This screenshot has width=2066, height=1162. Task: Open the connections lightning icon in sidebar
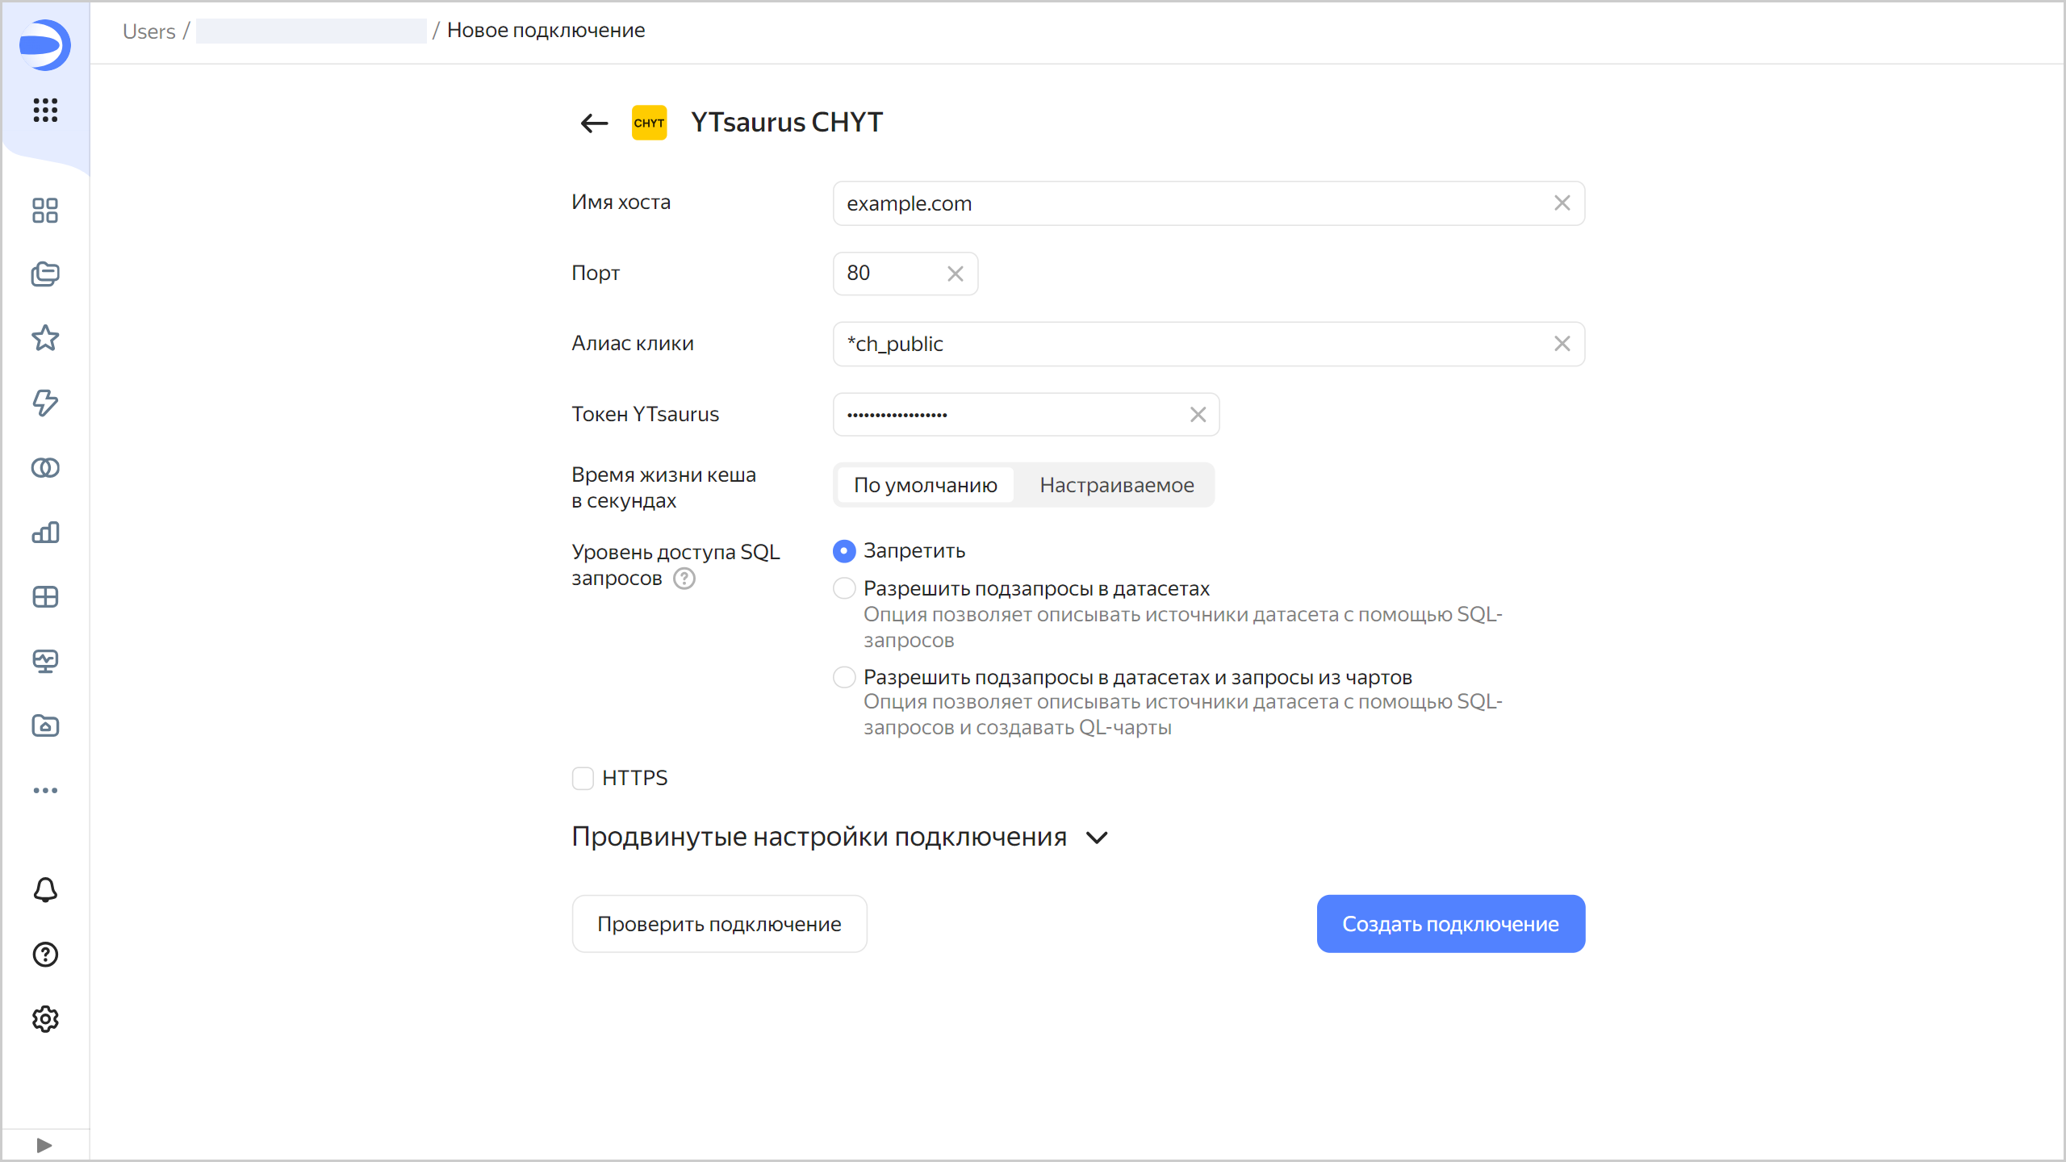(x=45, y=403)
